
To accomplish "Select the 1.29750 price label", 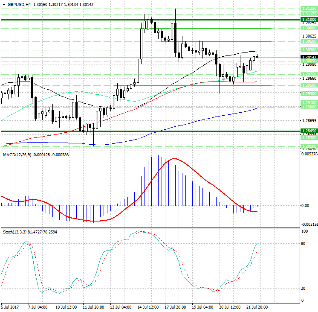I will point(308,74).
